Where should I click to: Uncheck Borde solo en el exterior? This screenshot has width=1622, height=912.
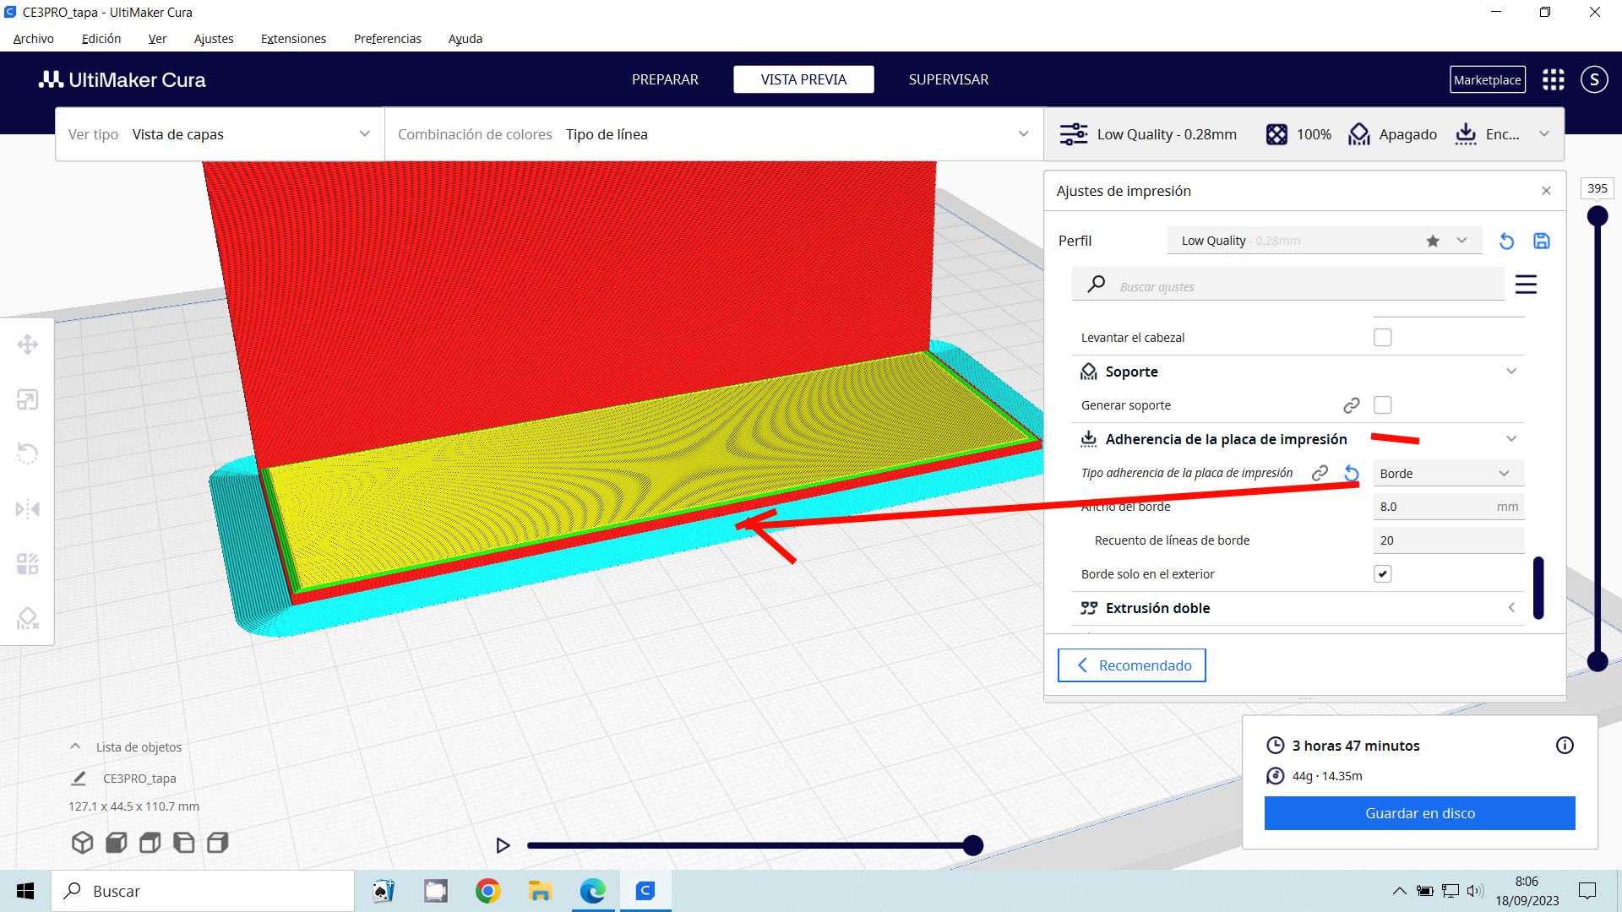(x=1382, y=574)
